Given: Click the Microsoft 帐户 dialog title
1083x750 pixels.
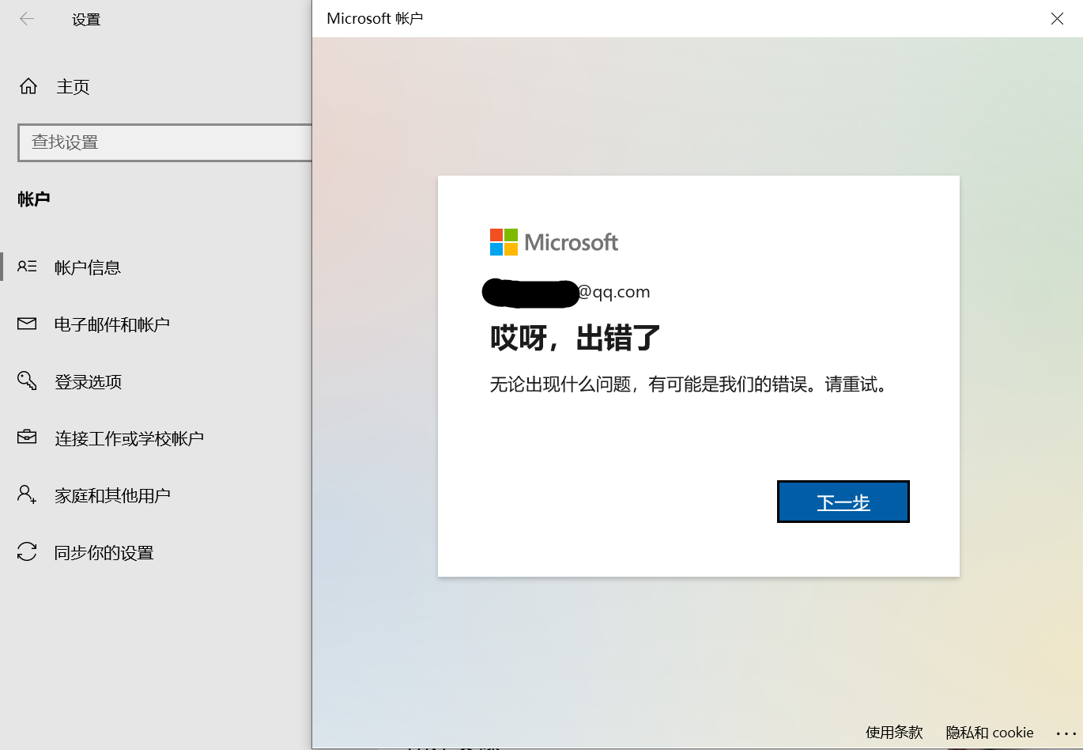Looking at the screenshot, I should click(x=375, y=18).
